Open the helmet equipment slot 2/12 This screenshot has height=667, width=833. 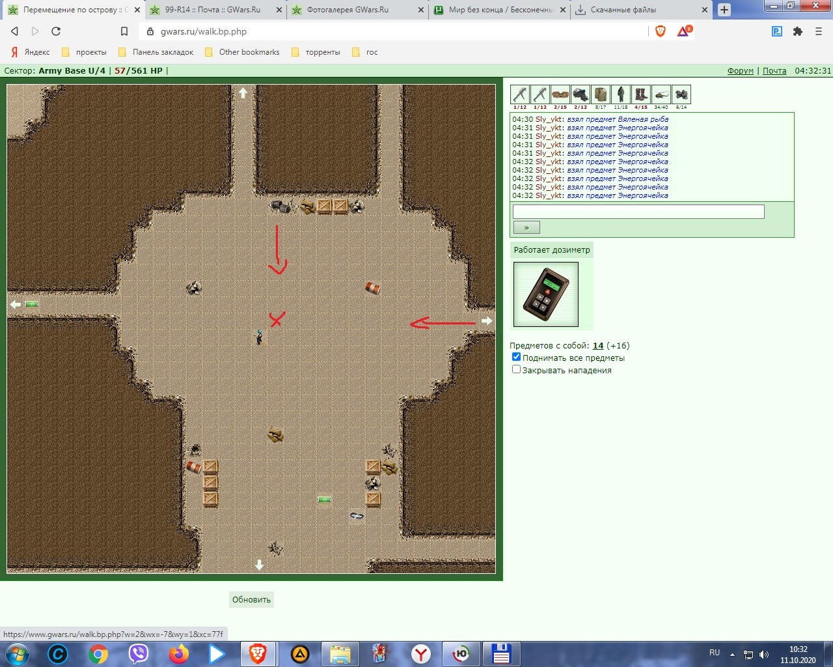pyautogui.click(x=580, y=95)
